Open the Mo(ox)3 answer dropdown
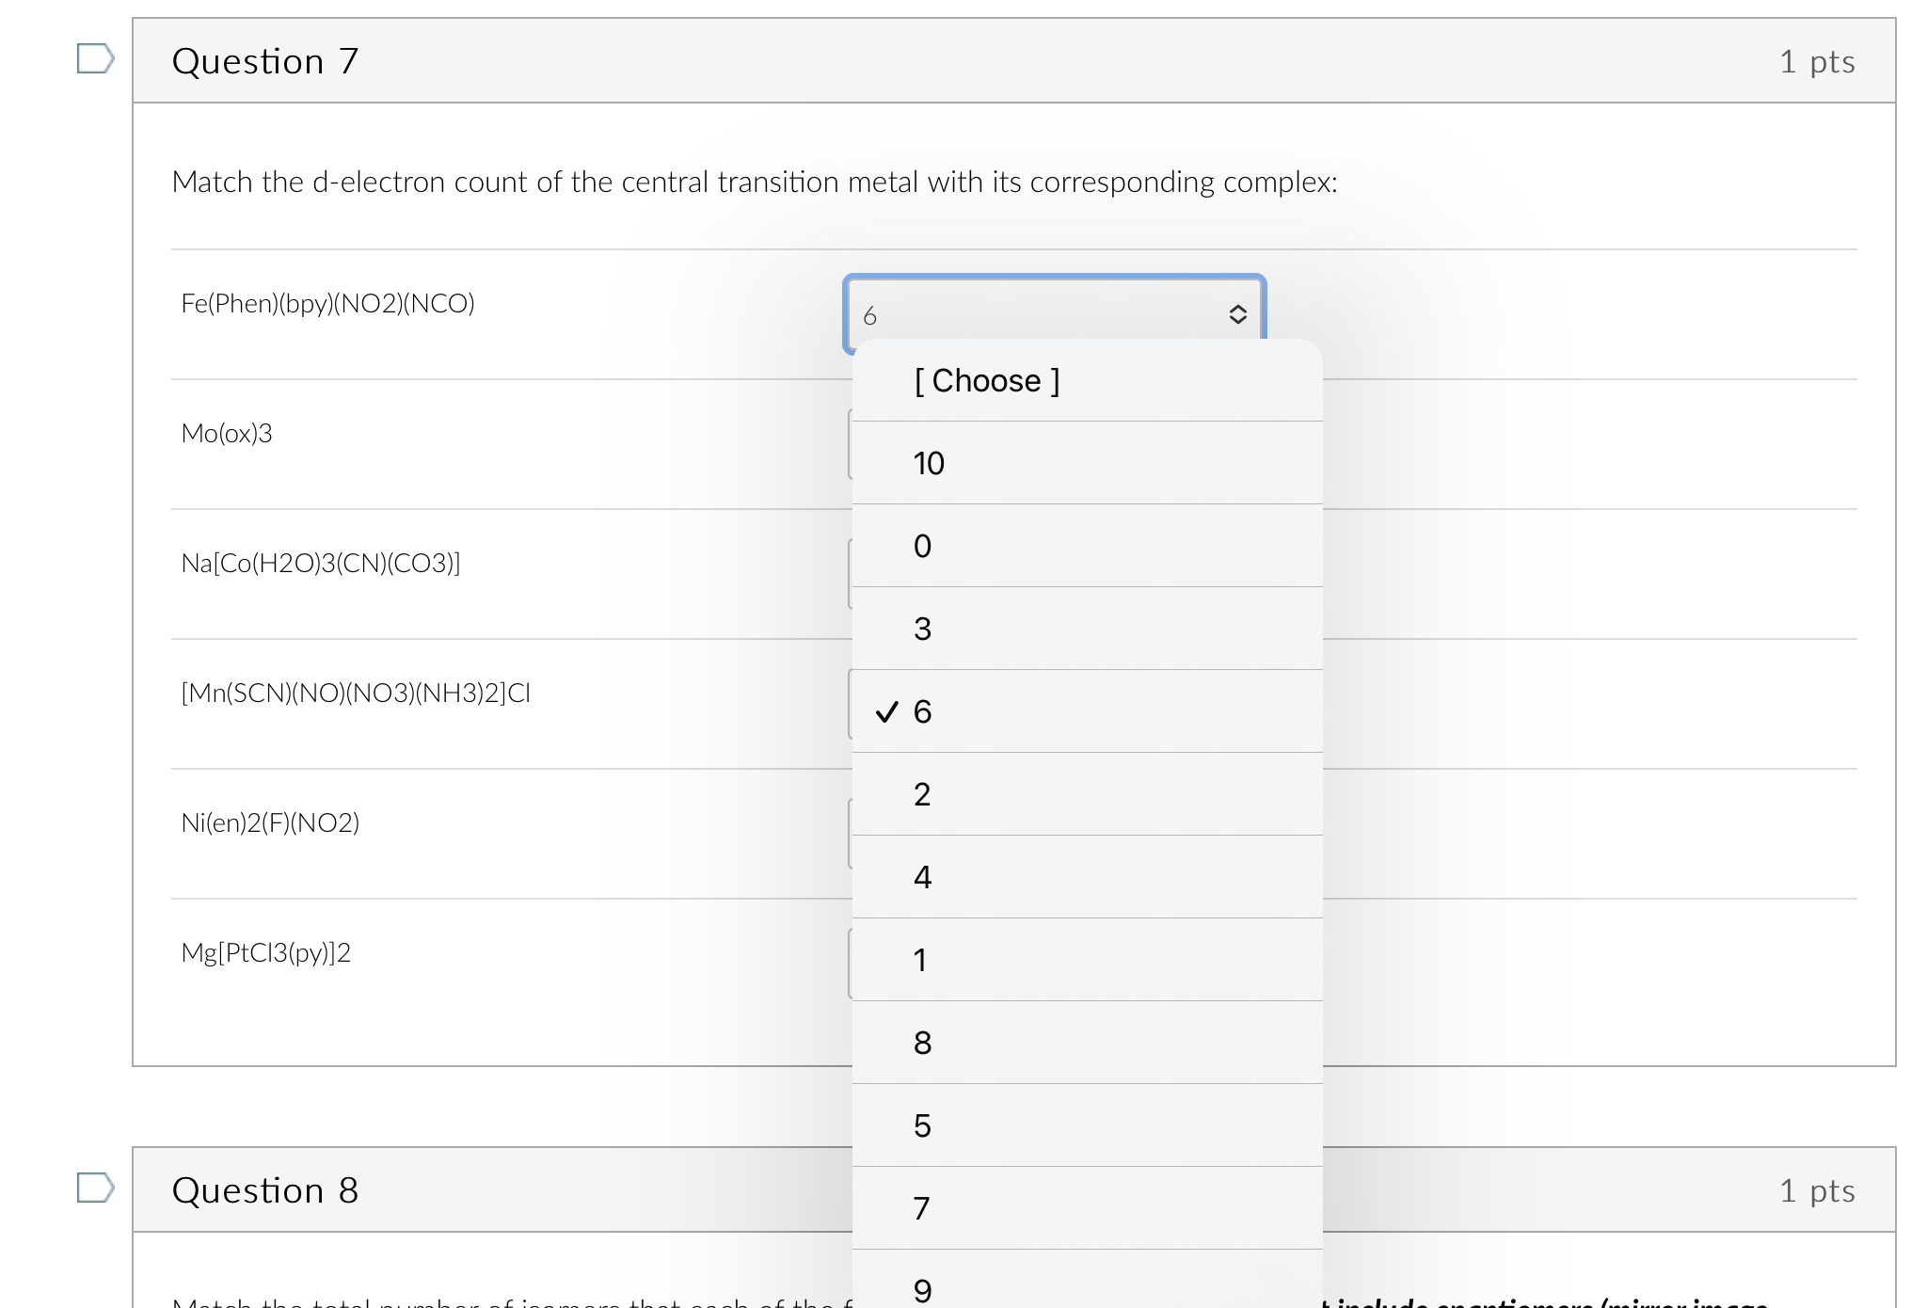Viewport: 1927px width, 1308px height. (x=851, y=444)
